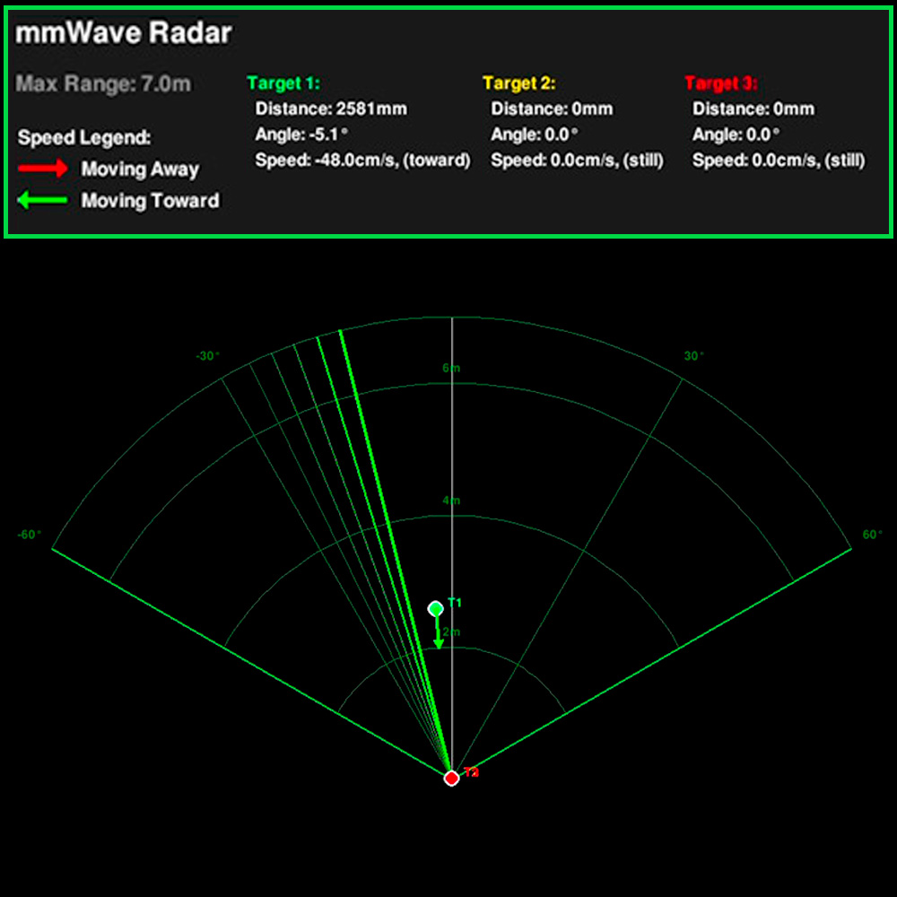Click the 30° angle label
897x897 pixels.
[694, 356]
